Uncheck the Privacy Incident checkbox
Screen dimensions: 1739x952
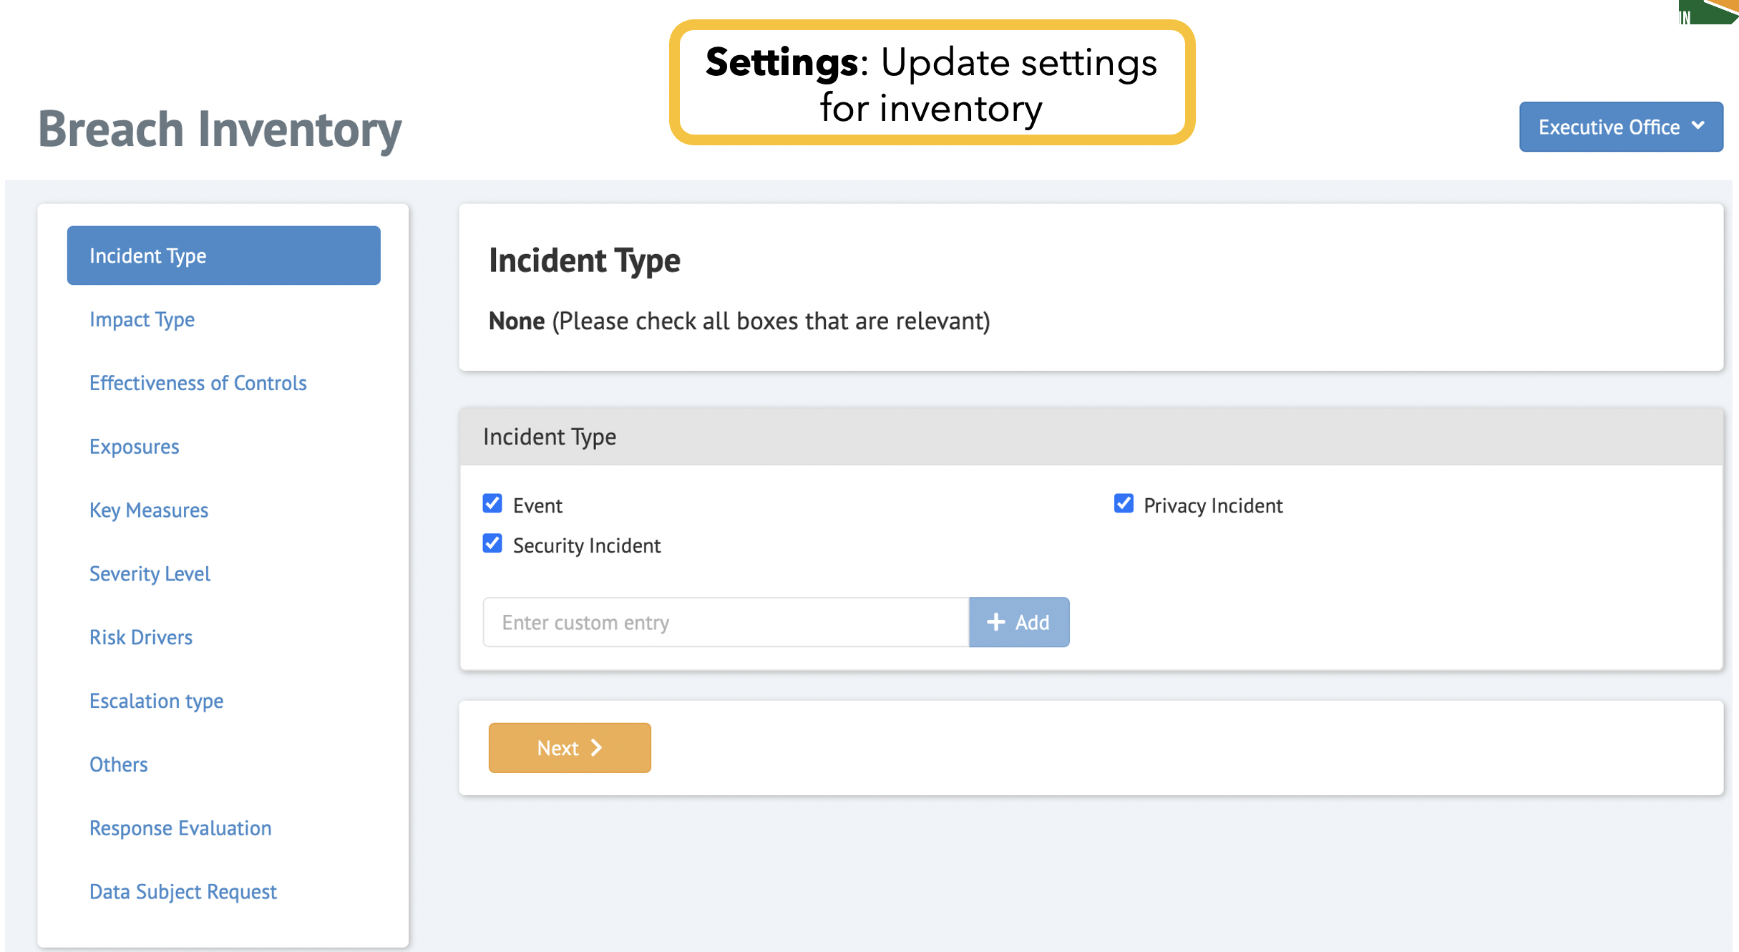[1124, 503]
